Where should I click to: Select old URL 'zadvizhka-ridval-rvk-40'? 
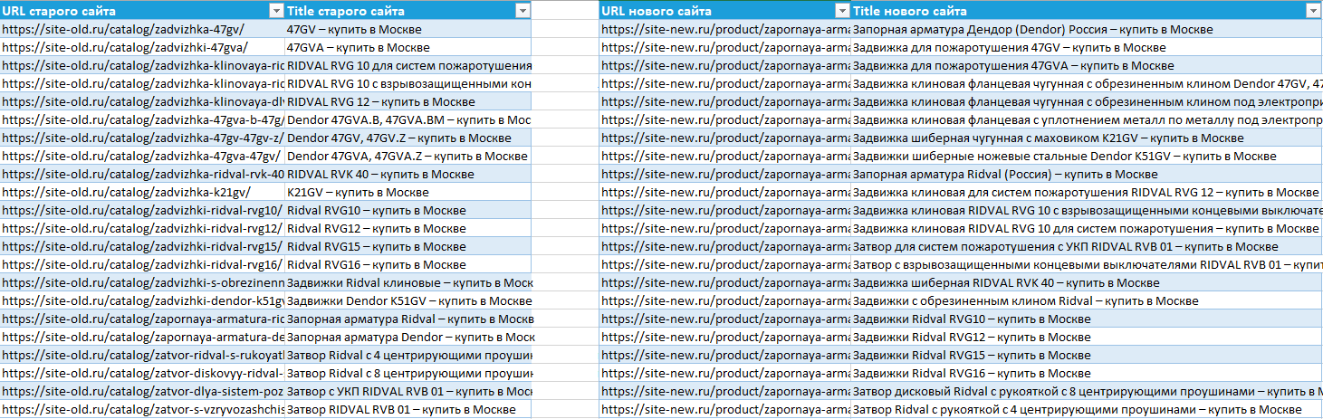[142, 174]
